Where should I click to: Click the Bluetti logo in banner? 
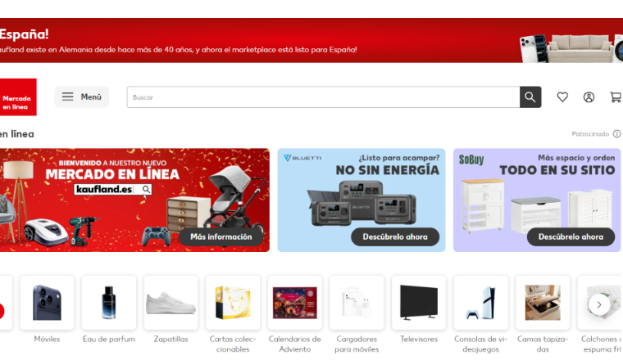pos(302,158)
